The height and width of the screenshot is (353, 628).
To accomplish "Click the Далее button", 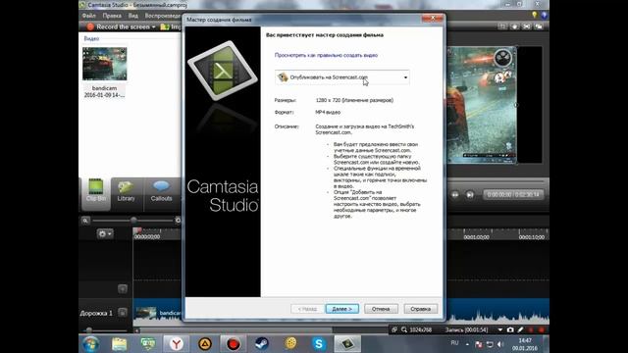I will (342, 309).
